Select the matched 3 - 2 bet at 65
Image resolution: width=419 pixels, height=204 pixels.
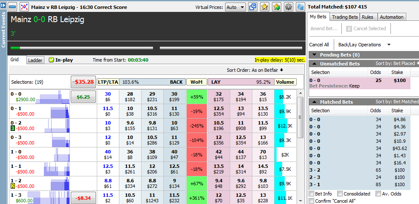coord(360,170)
